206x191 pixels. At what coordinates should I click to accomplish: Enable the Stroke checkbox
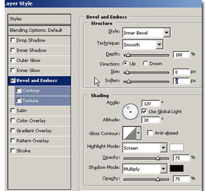13,151
